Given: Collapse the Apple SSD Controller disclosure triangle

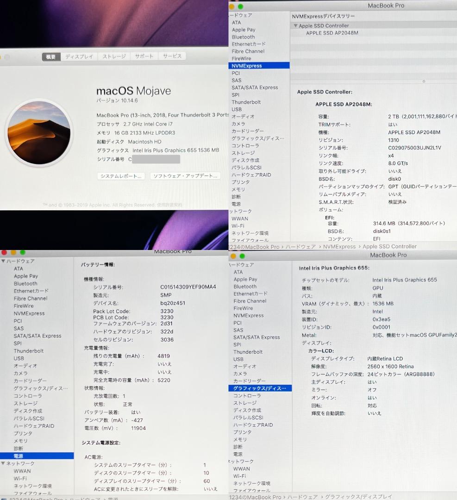Looking at the screenshot, I should click(295, 26).
